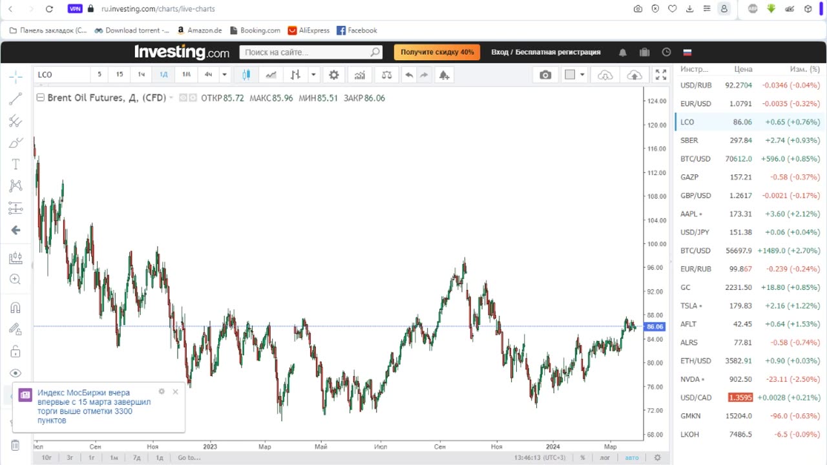Image resolution: width=827 pixels, height=465 pixels.
Task: Open chart properties gear
Action: pyautogui.click(x=334, y=75)
